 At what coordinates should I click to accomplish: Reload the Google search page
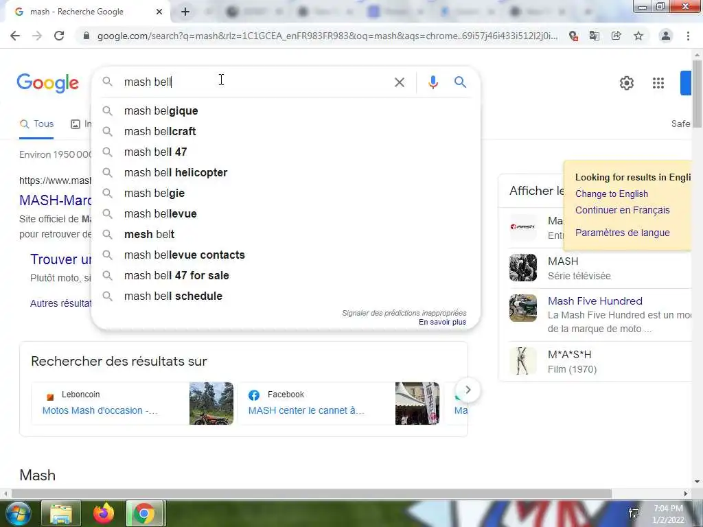59,36
